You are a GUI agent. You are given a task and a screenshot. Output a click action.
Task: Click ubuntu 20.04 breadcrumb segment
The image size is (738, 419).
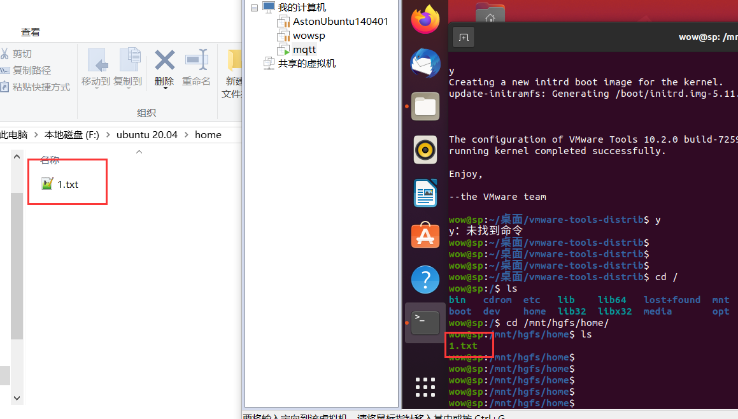(x=147, y=134)
